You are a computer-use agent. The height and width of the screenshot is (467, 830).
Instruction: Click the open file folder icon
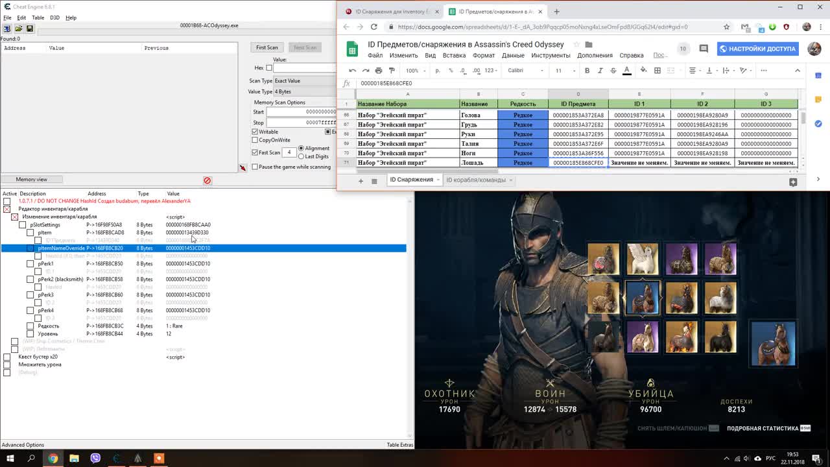[19, 29]
